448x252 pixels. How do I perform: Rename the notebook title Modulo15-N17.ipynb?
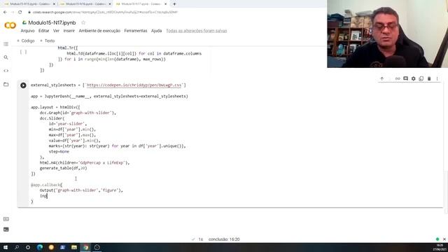(52, 22)
